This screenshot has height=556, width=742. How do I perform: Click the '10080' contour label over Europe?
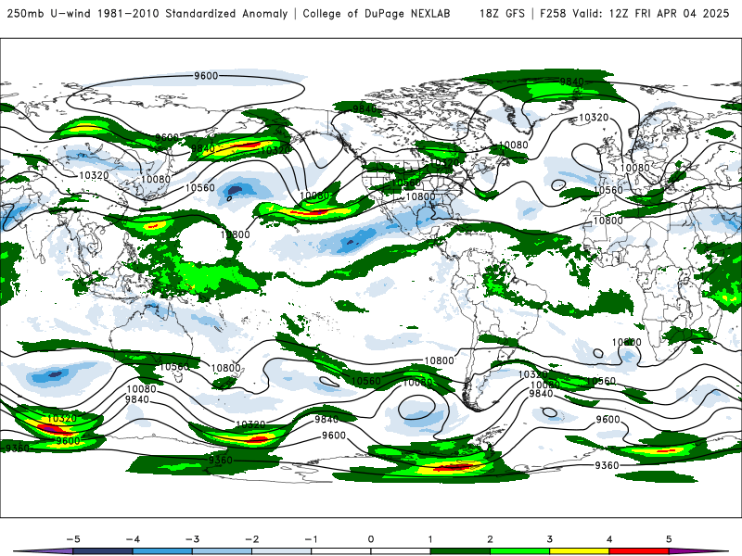click(635, 168)
